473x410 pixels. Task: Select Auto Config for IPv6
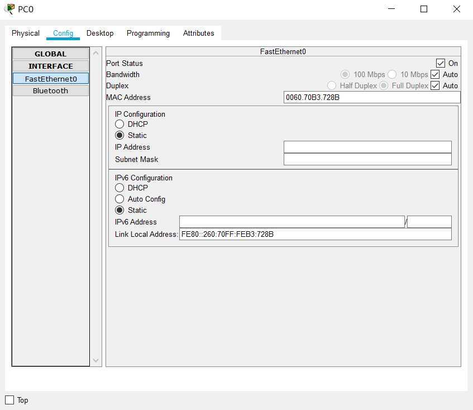120,199
